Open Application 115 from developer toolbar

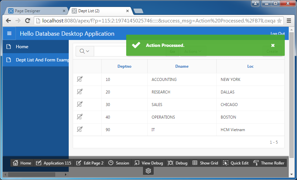point(54,163)
